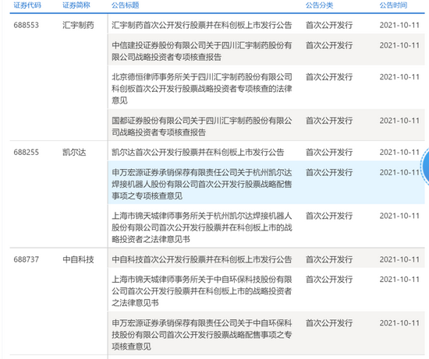Click the 公告时间 column header

(393, 5)
